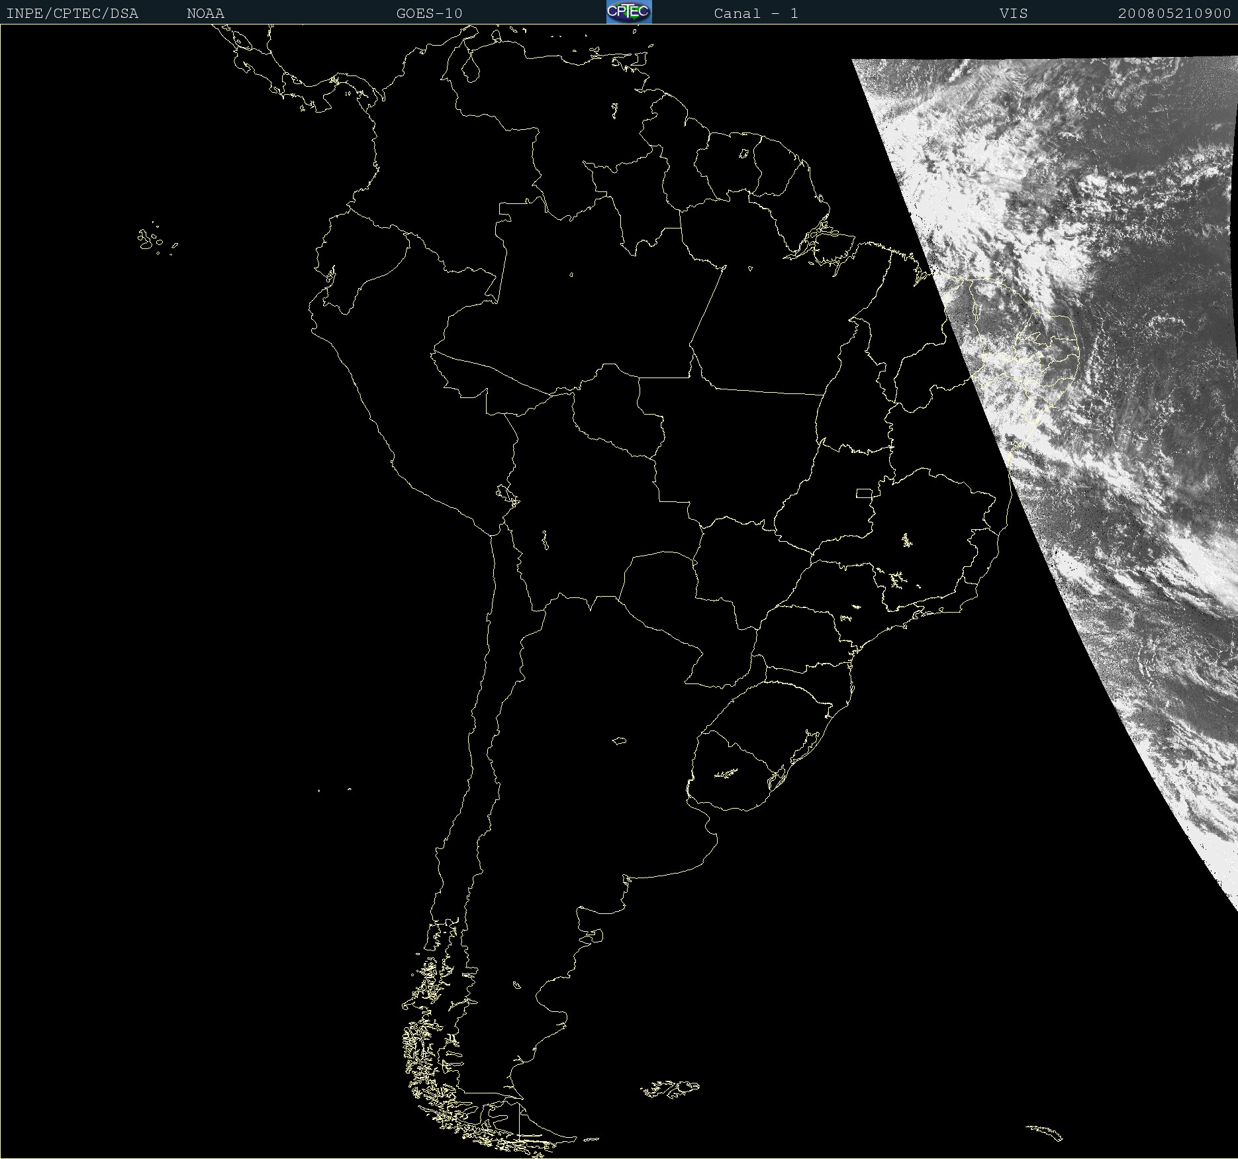This screenshot has height=1159, width=1238.
Task: Click the VIS label in the header
Action: click(1014, 13)
